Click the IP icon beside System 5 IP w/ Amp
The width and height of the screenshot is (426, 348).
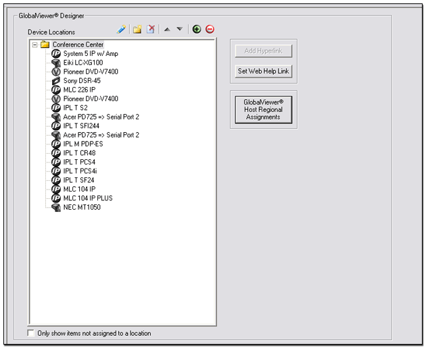tap(56, 53)
